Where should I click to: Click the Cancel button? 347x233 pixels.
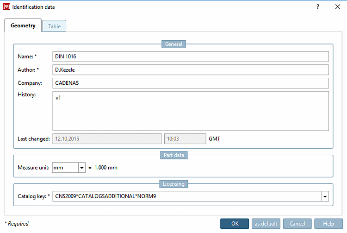[x=297, y=224]
